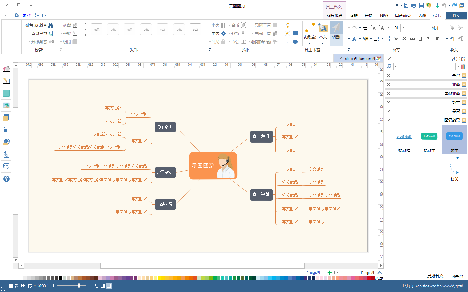Click the zoom slider handle

coord(79,286)
